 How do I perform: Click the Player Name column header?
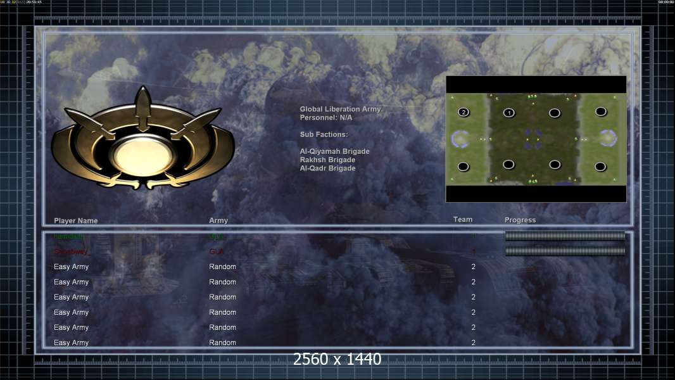pos(76,221)
